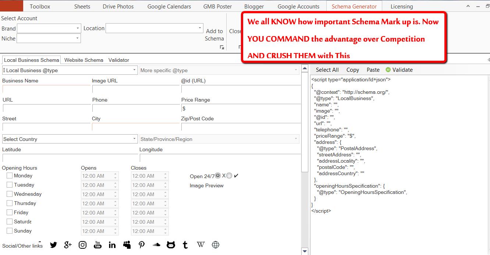This screenshot has width=490, height=255.
Task: Click the form scrollbar down arrow
Action: tap(305, 251)
